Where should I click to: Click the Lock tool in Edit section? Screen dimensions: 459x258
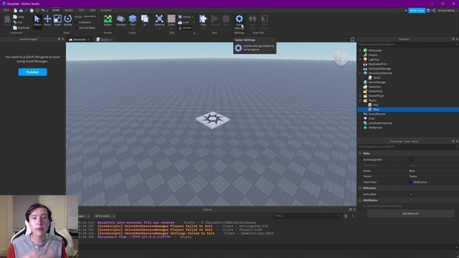(184, 22)
